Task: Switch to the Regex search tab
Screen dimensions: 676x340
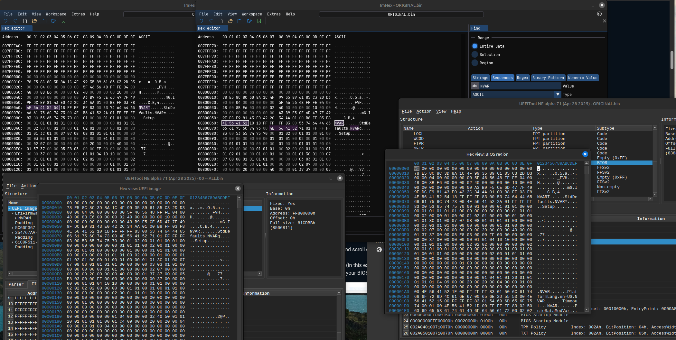Action: (522, 78)
